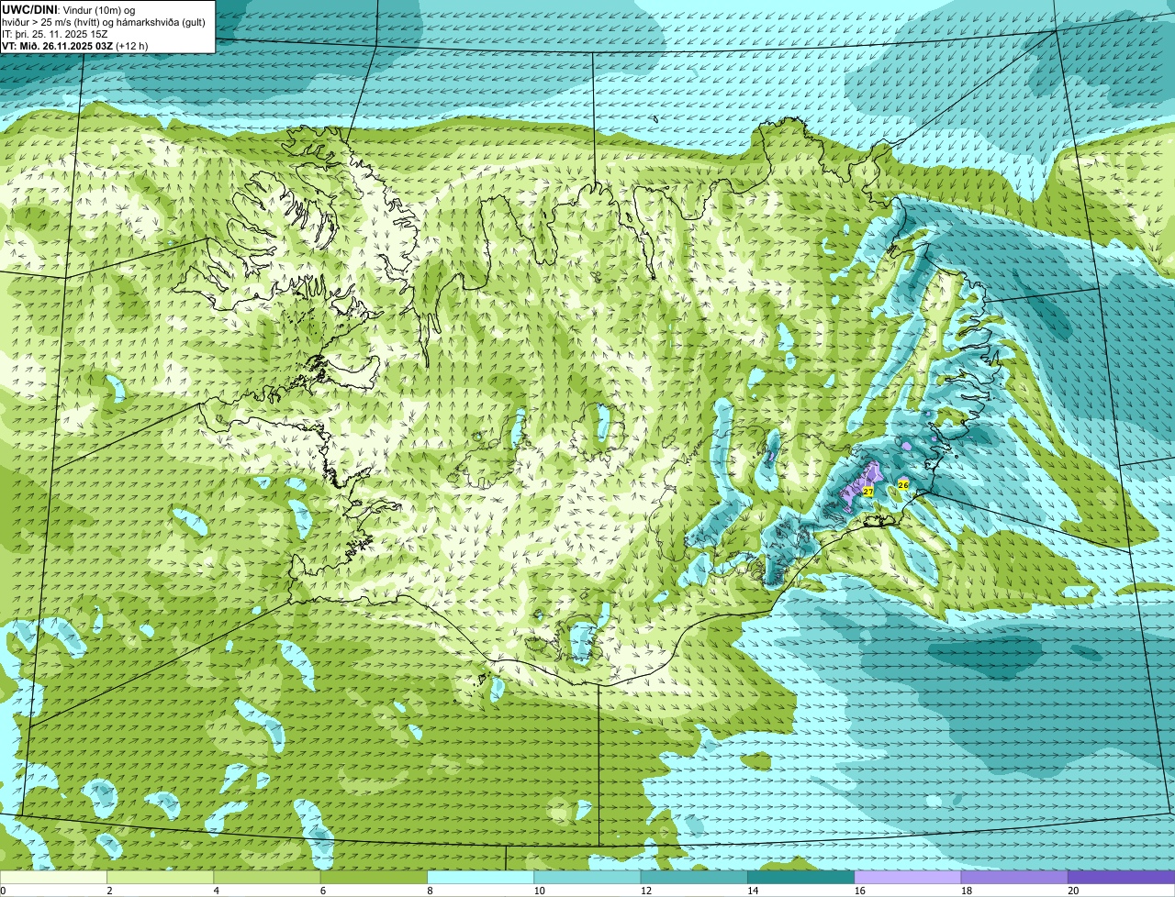Click the scale label 12
This screenshot has width=1175, height=897.
[646, 890]
